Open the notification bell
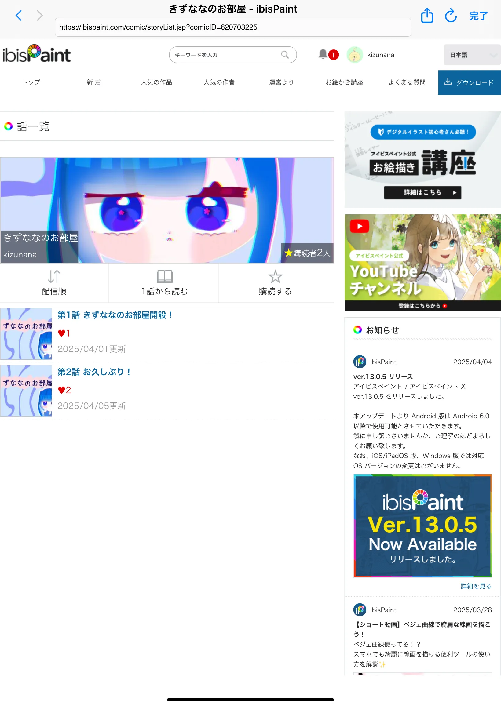This screenshot has height=706, width=501. point(323,54)
